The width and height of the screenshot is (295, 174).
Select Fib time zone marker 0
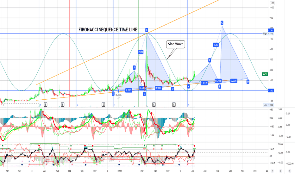tap(3, 105)
